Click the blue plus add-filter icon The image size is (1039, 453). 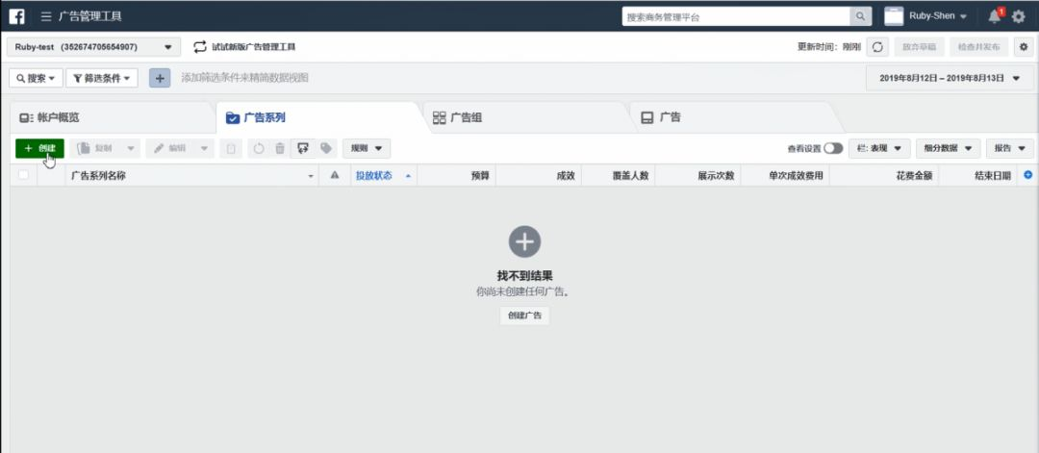click(x=160, y=78)
